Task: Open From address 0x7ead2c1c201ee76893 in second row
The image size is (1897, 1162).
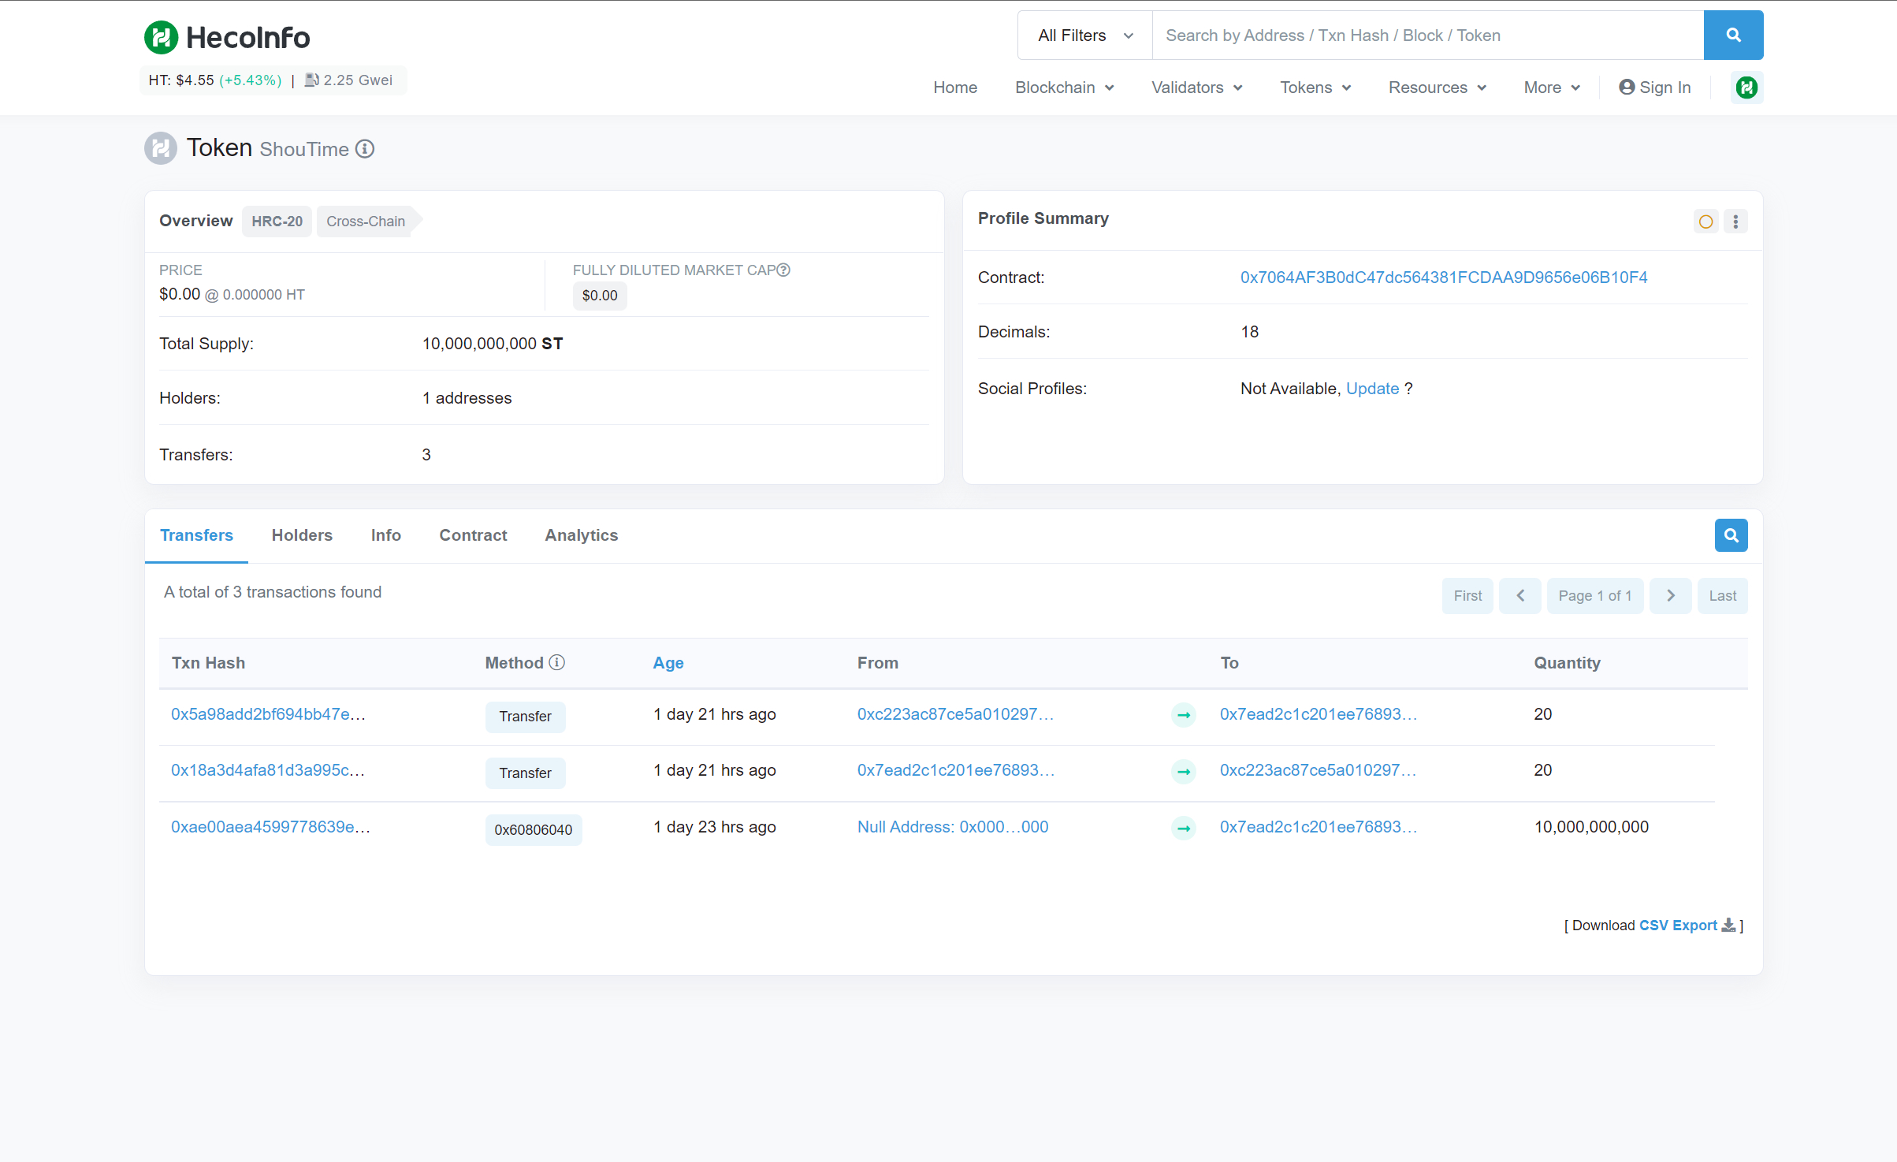Action: 956,770
